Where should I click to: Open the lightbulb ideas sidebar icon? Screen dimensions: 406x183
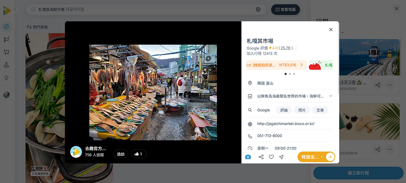(7, 77)
